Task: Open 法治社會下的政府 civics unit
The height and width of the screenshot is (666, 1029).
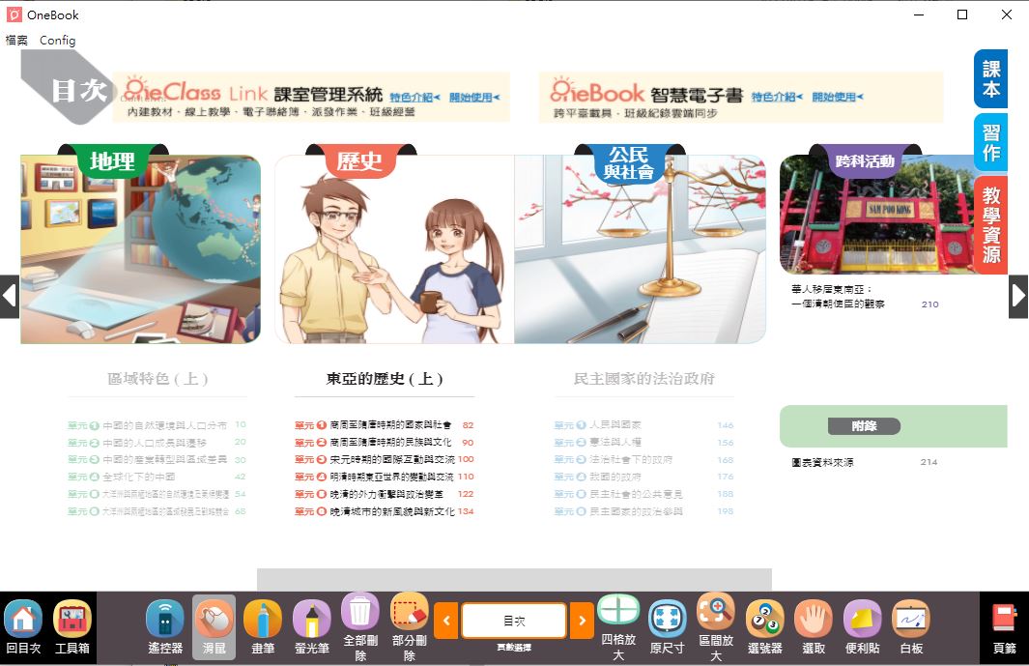Action: pos(643,459)
